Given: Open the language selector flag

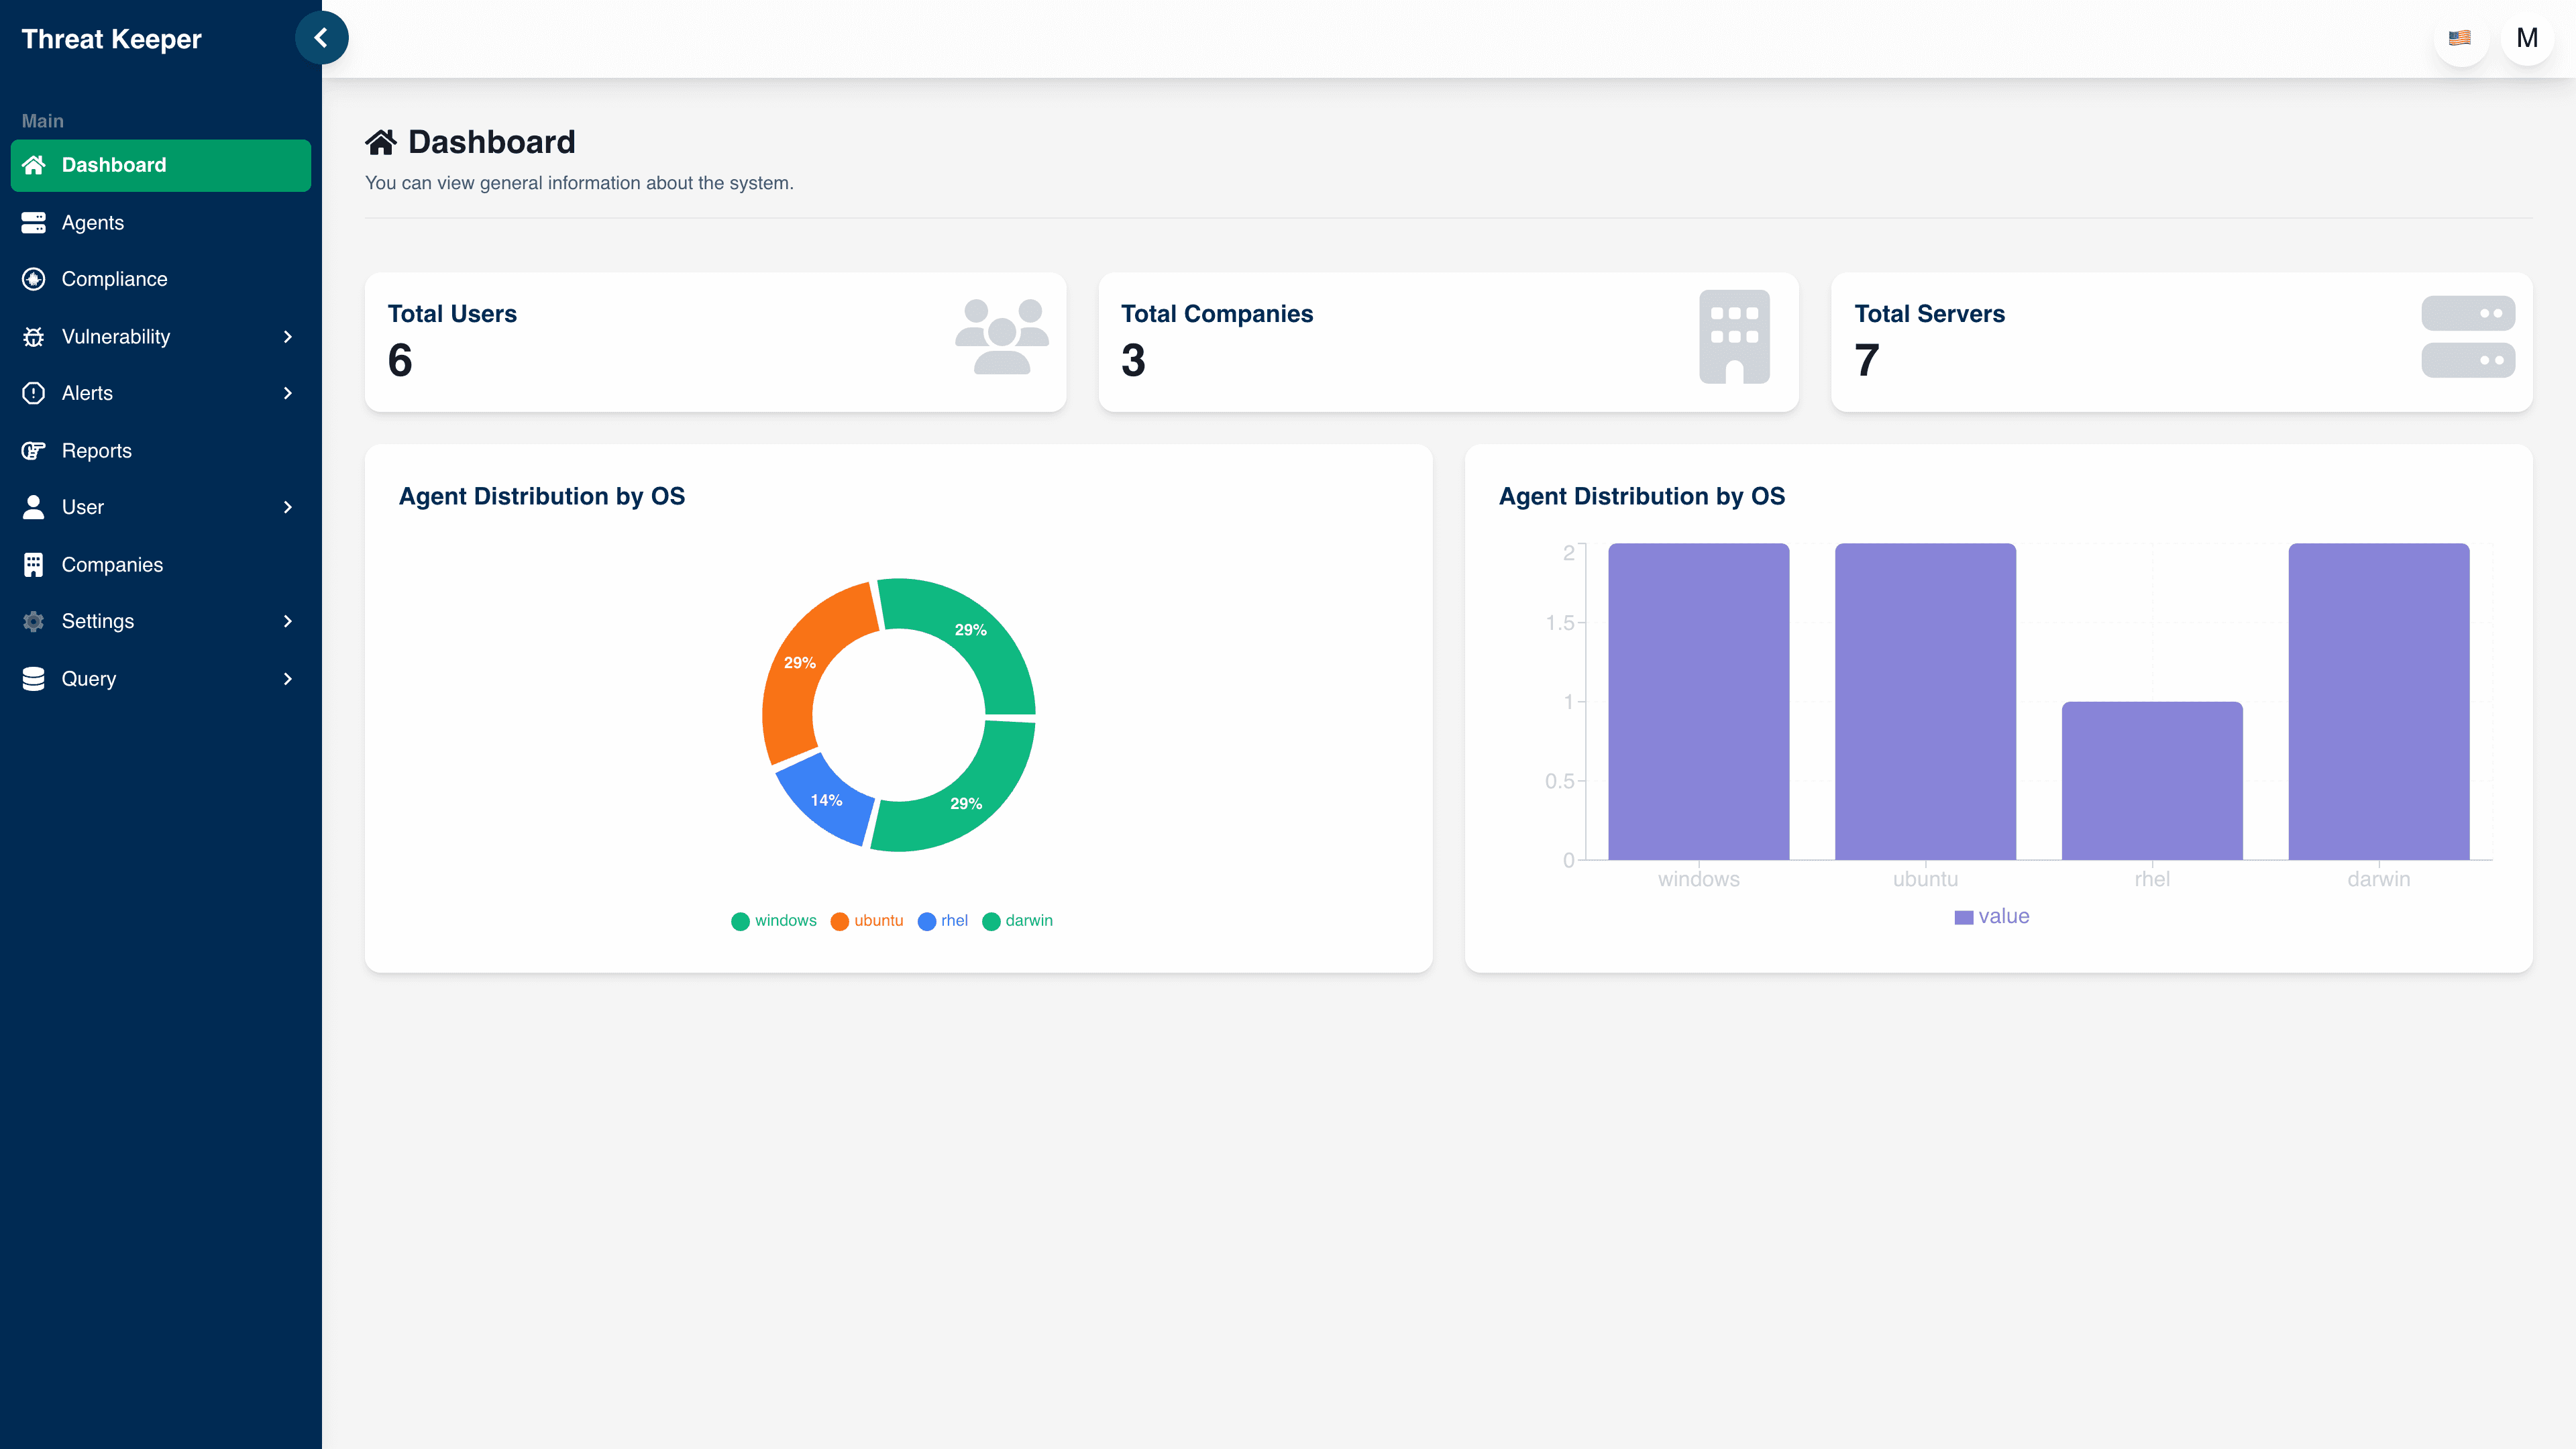Looking at the screenshot, I should coord(2461,37).
